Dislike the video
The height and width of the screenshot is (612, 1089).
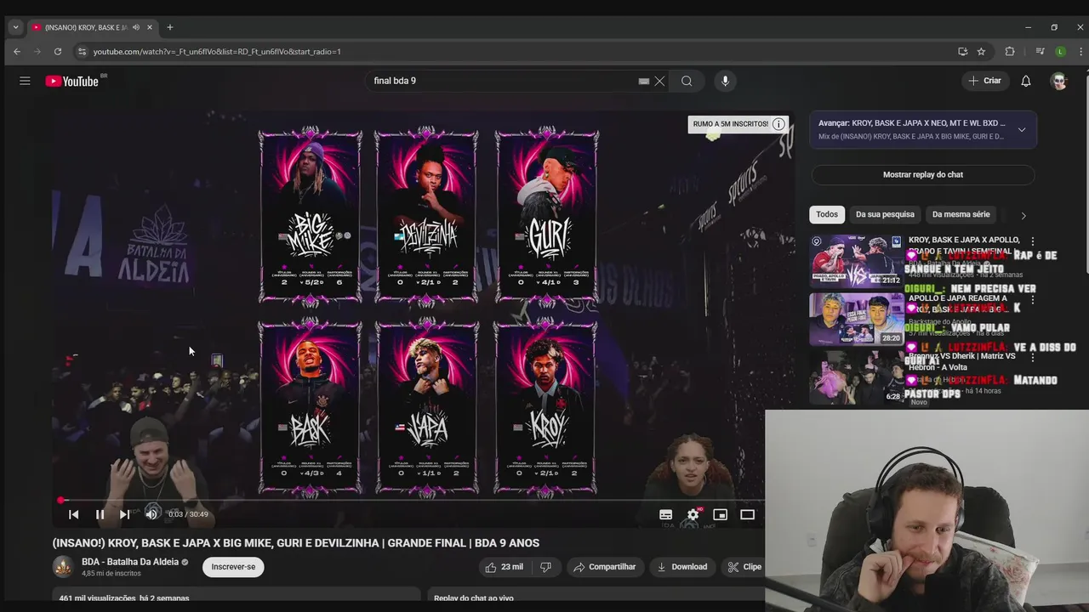[x=546, y=567]
